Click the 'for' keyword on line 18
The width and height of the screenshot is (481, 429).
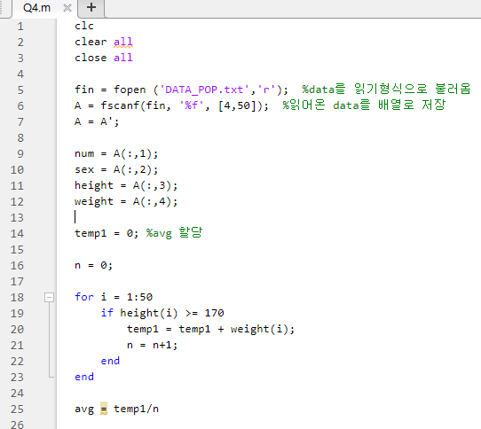84,297
